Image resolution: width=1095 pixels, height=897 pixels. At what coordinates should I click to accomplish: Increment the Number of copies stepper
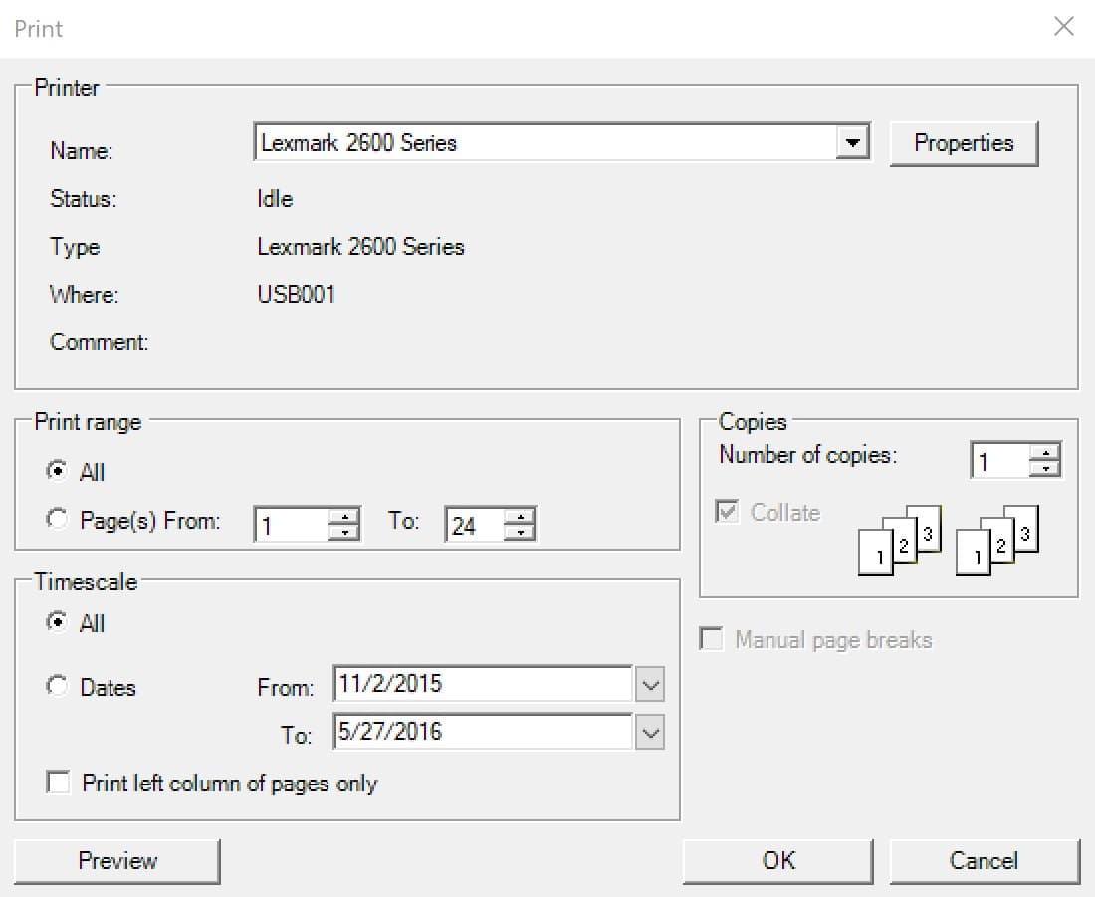coord(1044,454)
